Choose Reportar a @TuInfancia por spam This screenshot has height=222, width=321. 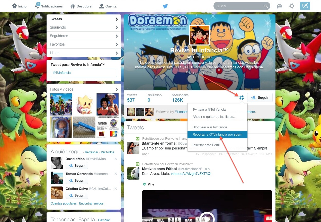(217, 135)
